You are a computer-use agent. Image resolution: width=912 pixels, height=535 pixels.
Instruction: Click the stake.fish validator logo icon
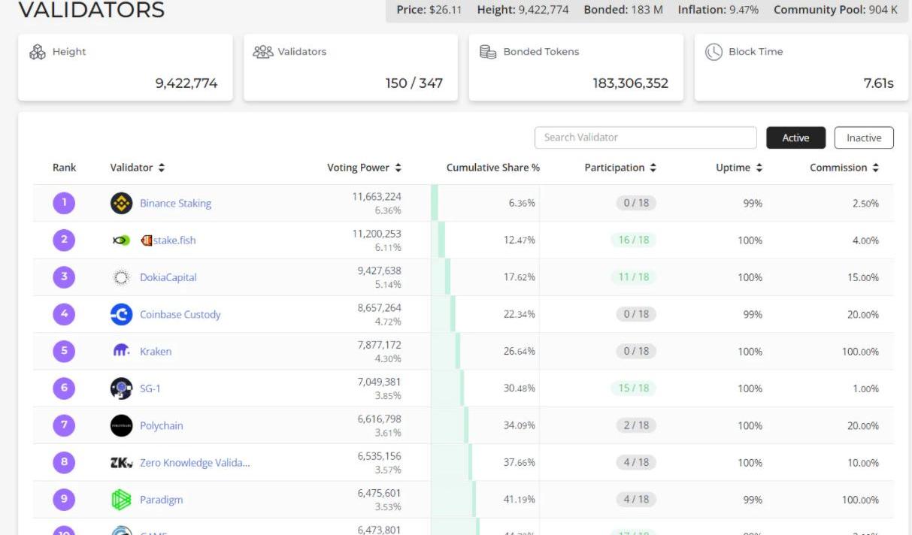pyautogui.click(x=121, y=240)
